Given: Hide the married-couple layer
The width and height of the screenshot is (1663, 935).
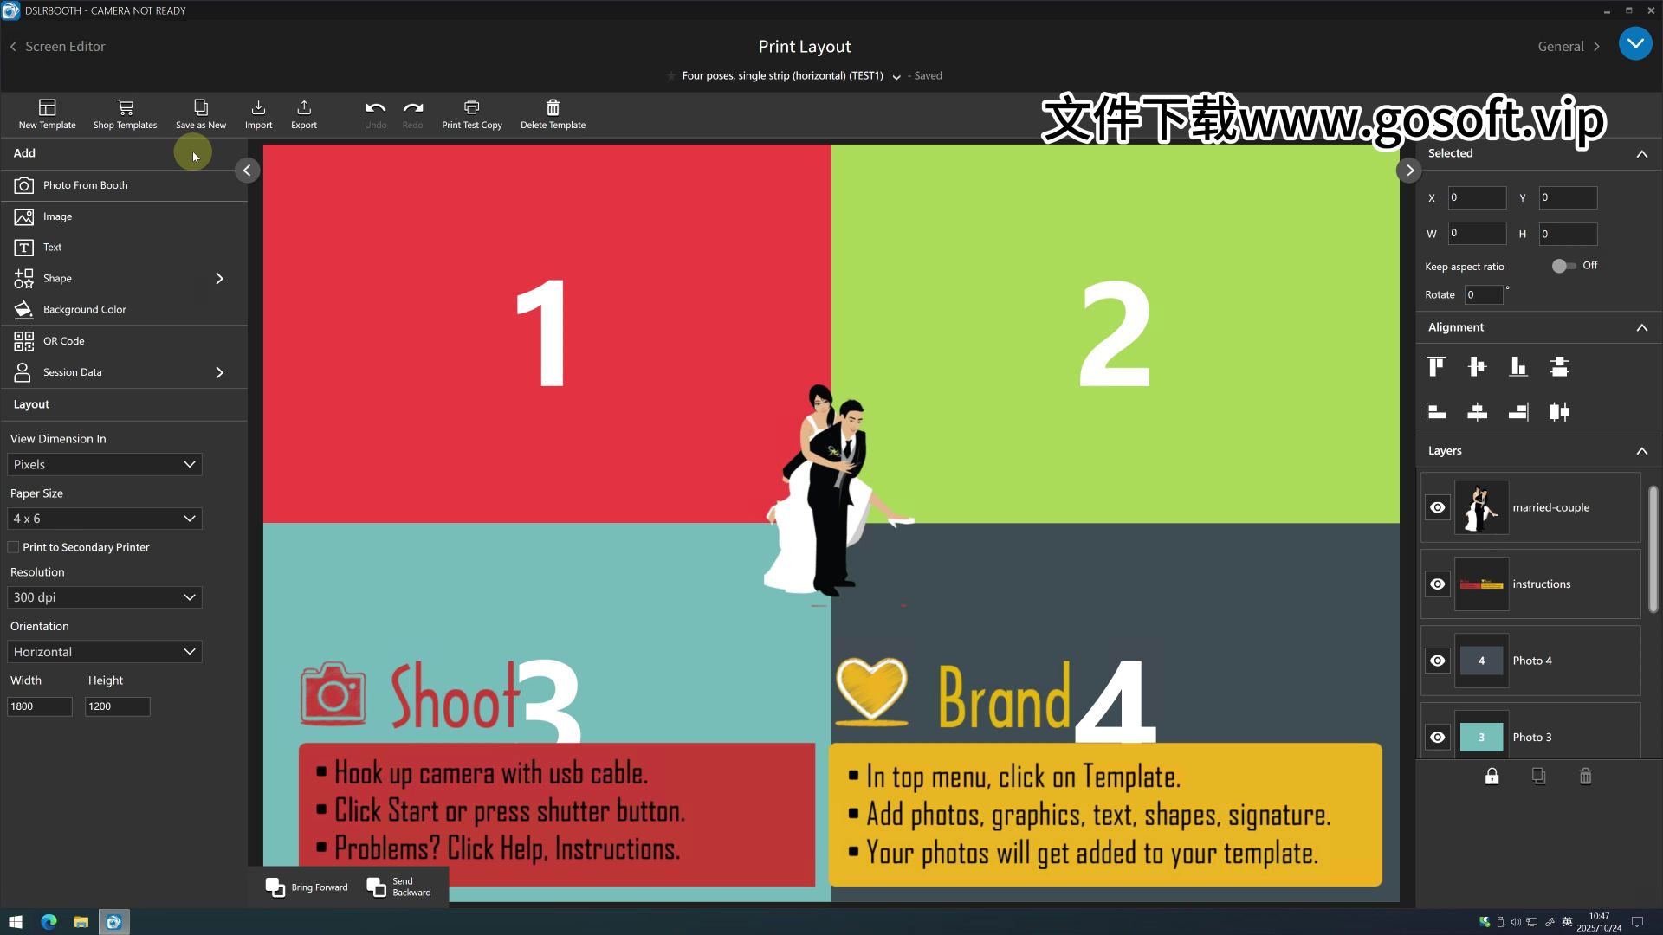Looking at the screenshot, I should (1438, 507).
